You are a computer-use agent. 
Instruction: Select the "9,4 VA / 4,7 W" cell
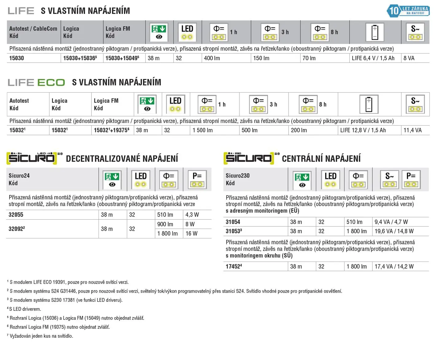pos(401,222)
